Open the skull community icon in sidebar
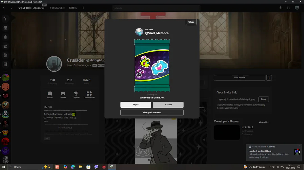304x170 pixels. click(x=5, y=114)
